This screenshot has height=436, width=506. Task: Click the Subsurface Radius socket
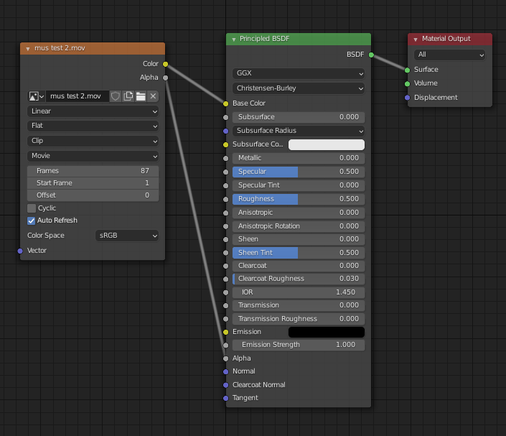[226, 131]
